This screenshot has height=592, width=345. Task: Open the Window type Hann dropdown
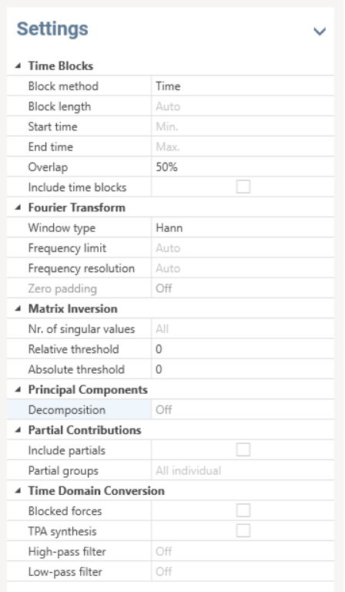coord(243,227)
